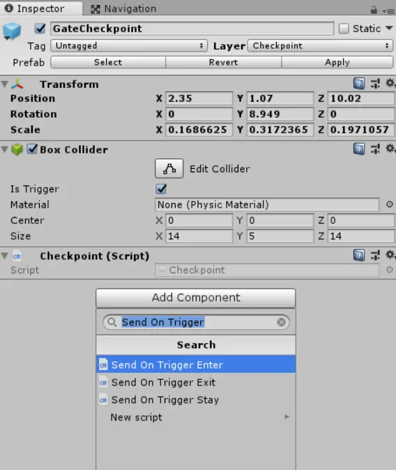Click the search magnifier icon
The image size is (396, 470).
pyautogui.click(x=112, y=322)
